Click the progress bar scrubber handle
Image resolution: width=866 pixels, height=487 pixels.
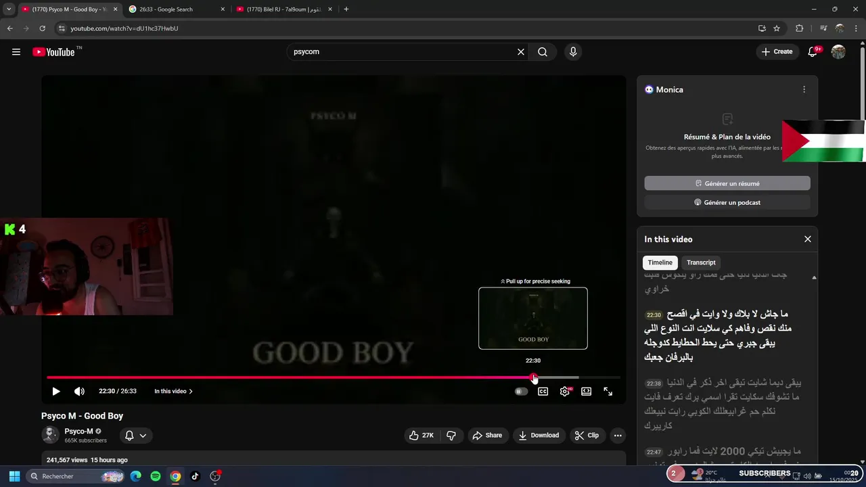(x=534, y=377)
